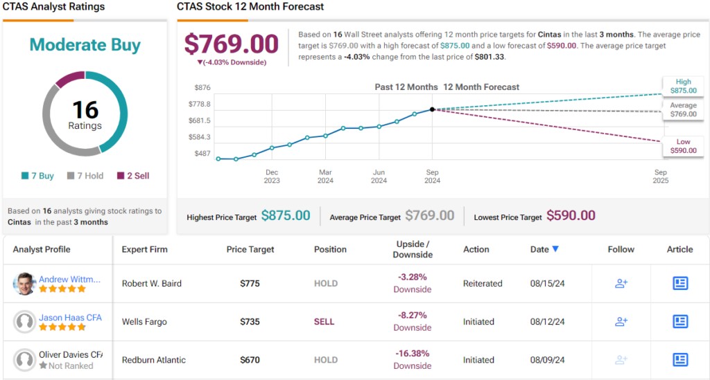Open Andrew Wittmann profile link

(x=70, y=280)
